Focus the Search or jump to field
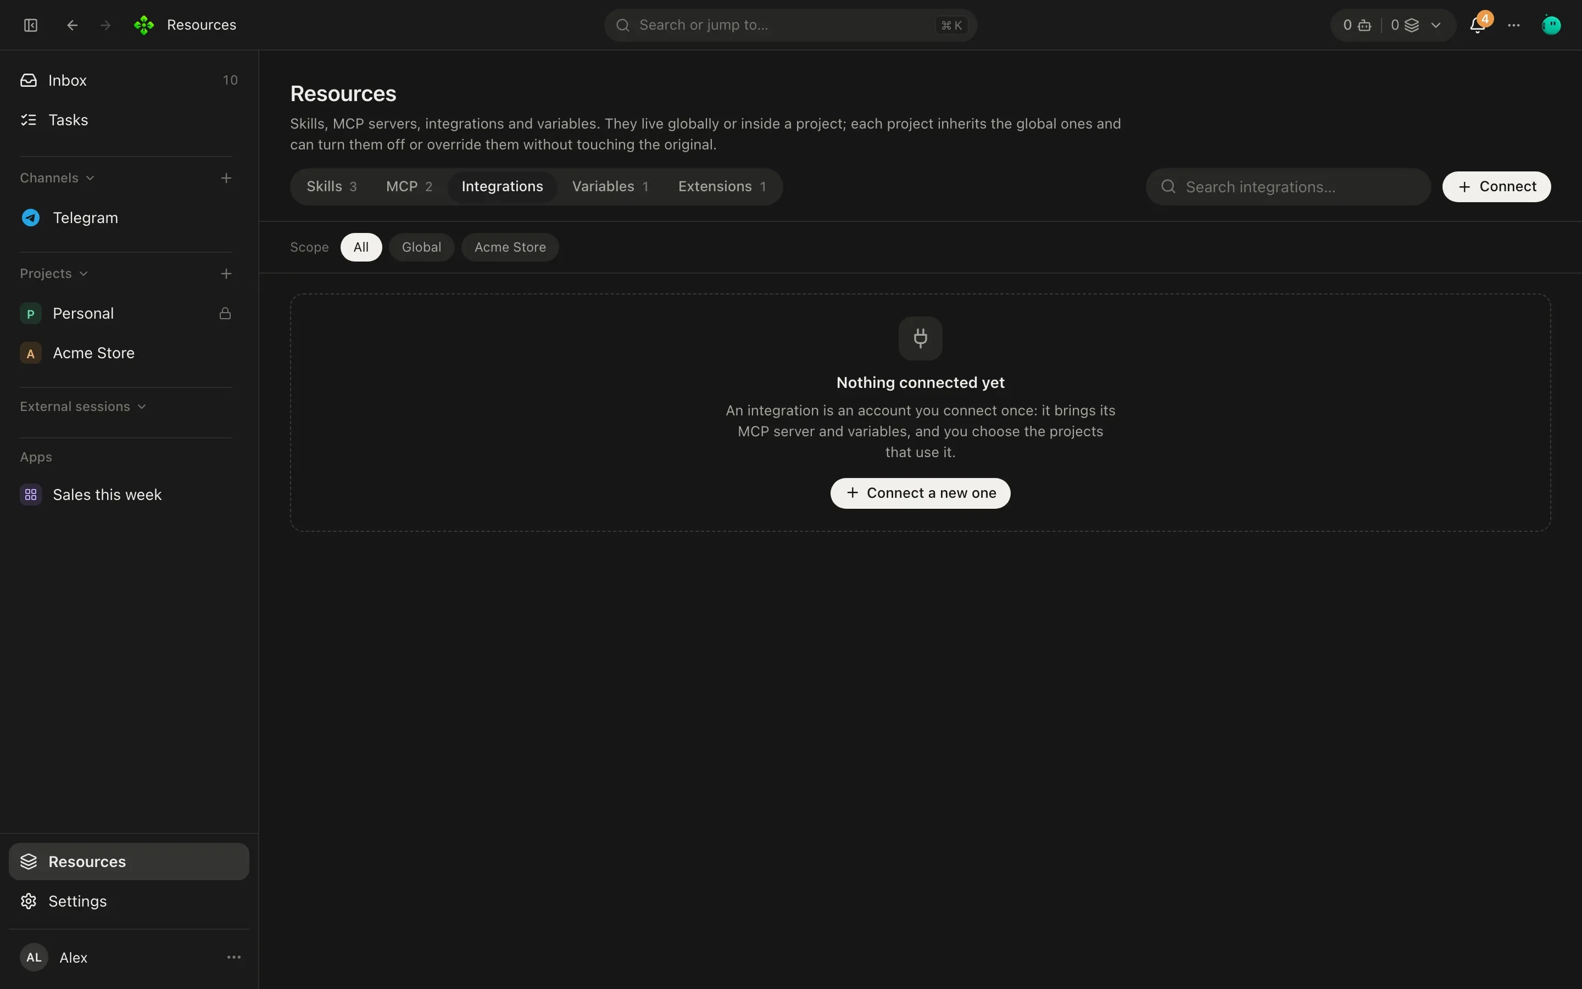This screenshot has width=1582, height=989. tap(790, 25)
